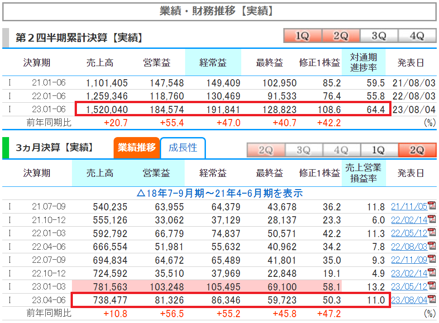Click quarterly ordinary profit 86,346
Screen dimensions: 439x323
(226, 300)
